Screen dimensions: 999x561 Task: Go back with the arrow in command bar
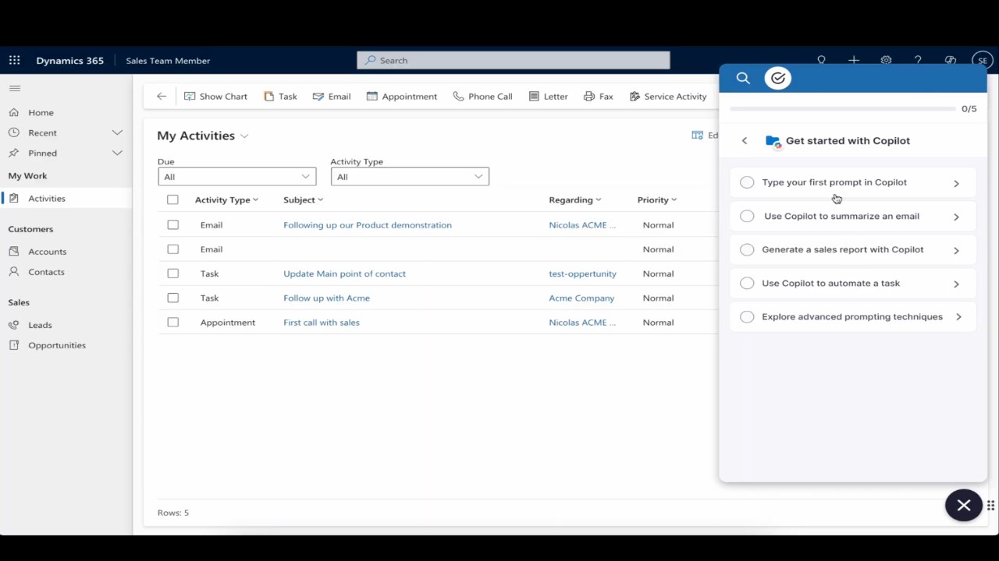tap(162, 96)
